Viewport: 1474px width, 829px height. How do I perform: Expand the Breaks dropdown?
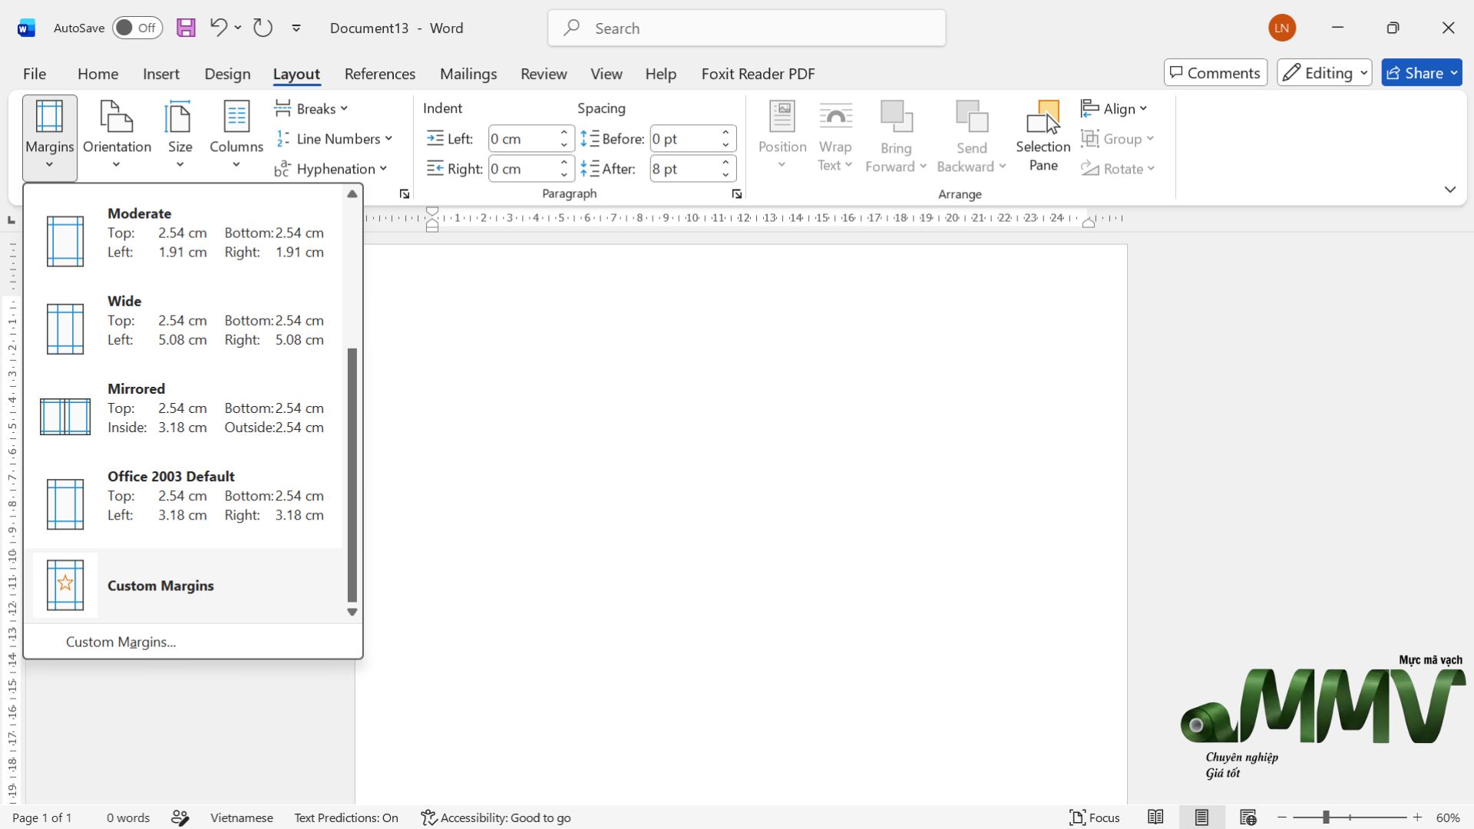311,109
